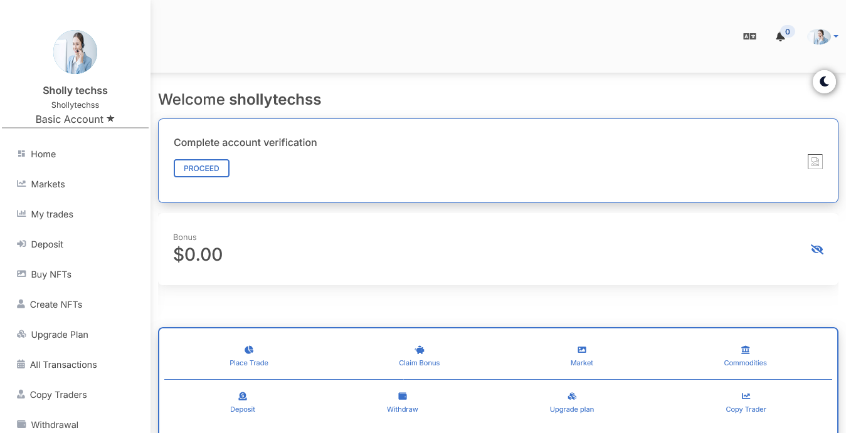Click the broken image icon in verification card
Viewport: 846px width, 433px height.
click(x=815, y=162)
